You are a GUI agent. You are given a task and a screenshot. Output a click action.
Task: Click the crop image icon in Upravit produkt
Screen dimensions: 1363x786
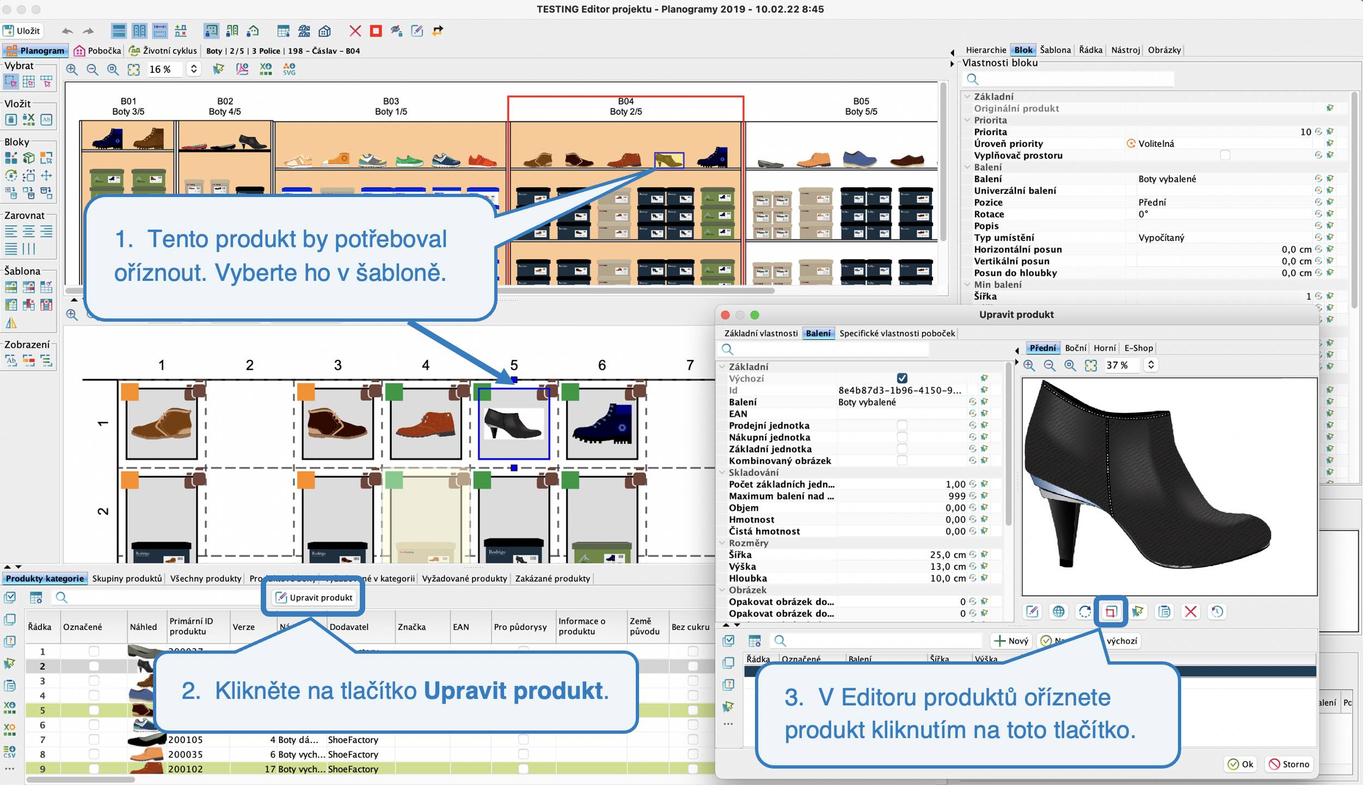click(1111, 611)
